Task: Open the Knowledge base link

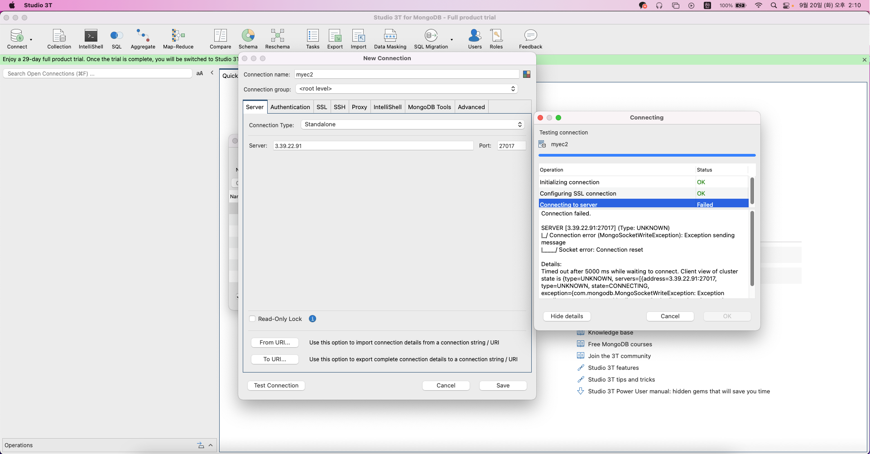Action: click(610, 333)
